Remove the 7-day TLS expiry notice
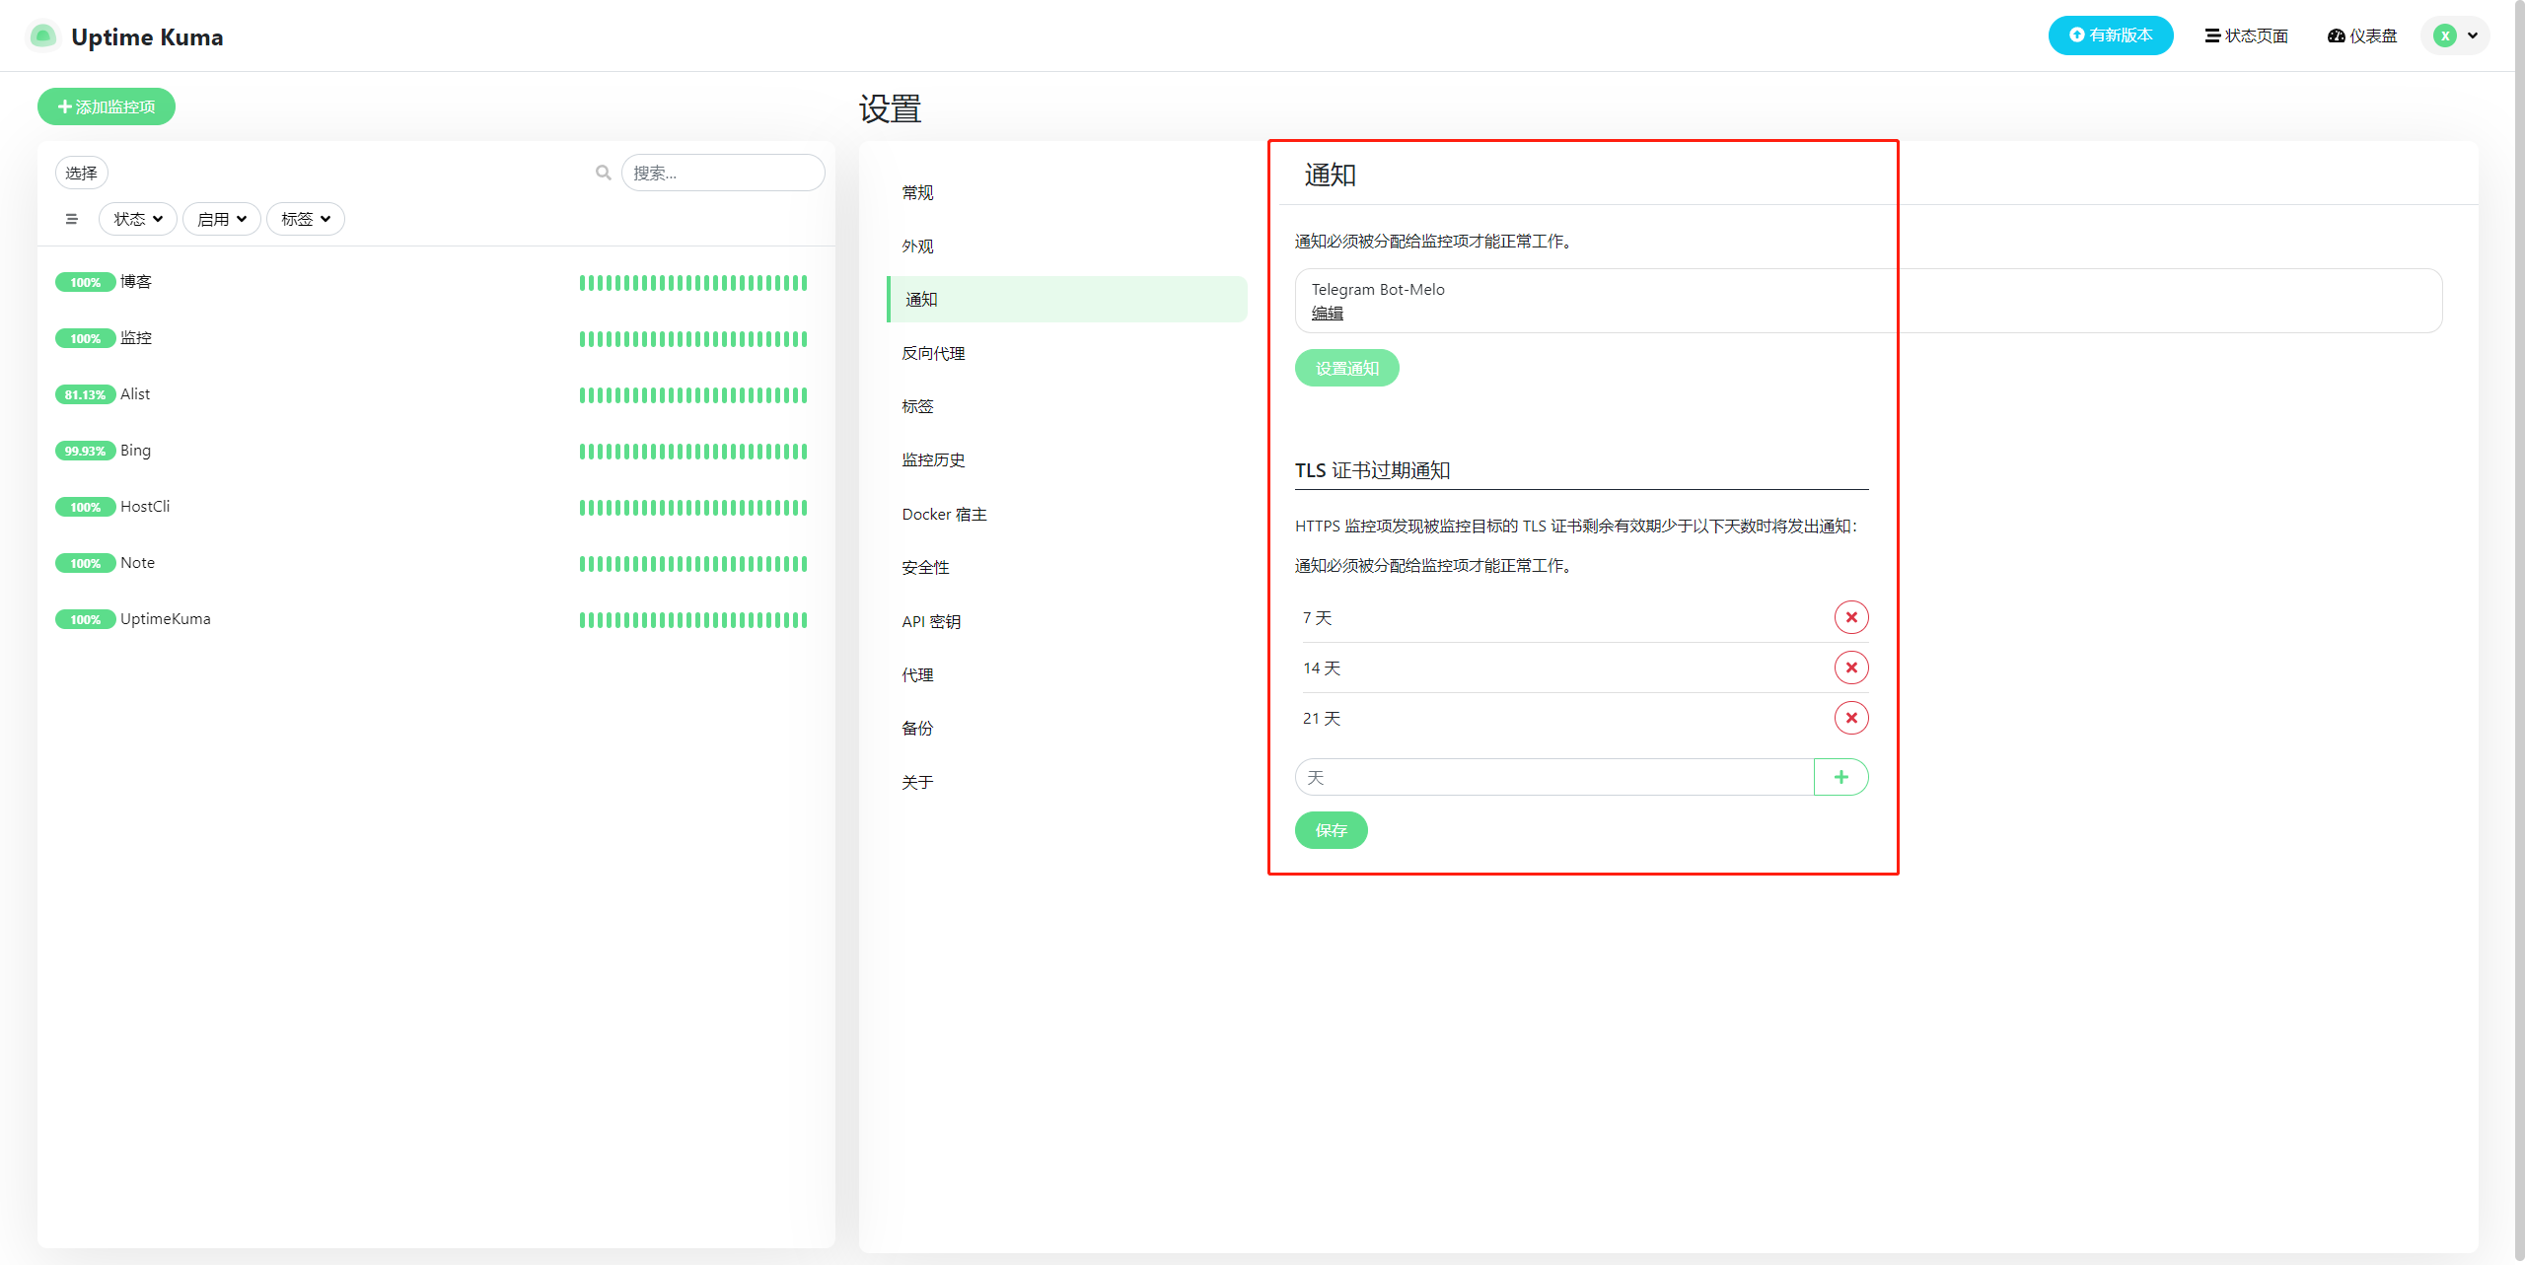 click(1850, 617)
